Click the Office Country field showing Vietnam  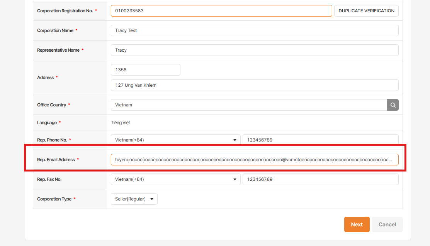coord(249,105)
